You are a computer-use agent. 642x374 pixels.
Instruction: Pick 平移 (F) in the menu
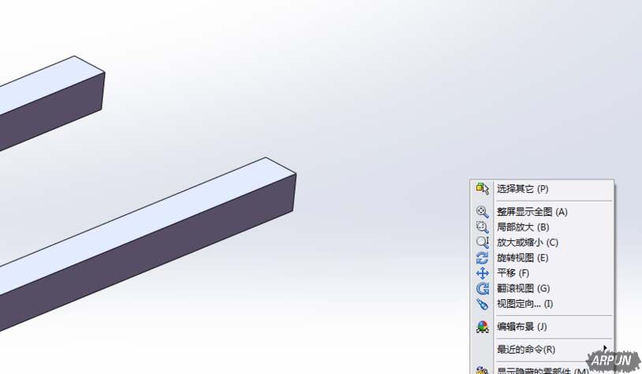[542, 273]
